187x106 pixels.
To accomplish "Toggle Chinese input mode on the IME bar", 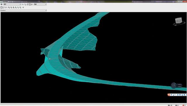I will pos(172,95).
